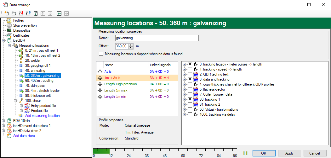Collapse the ibaQDR tree node
Image resolution: width=331 pixels, height=158 pixels.
click(3, 40)
